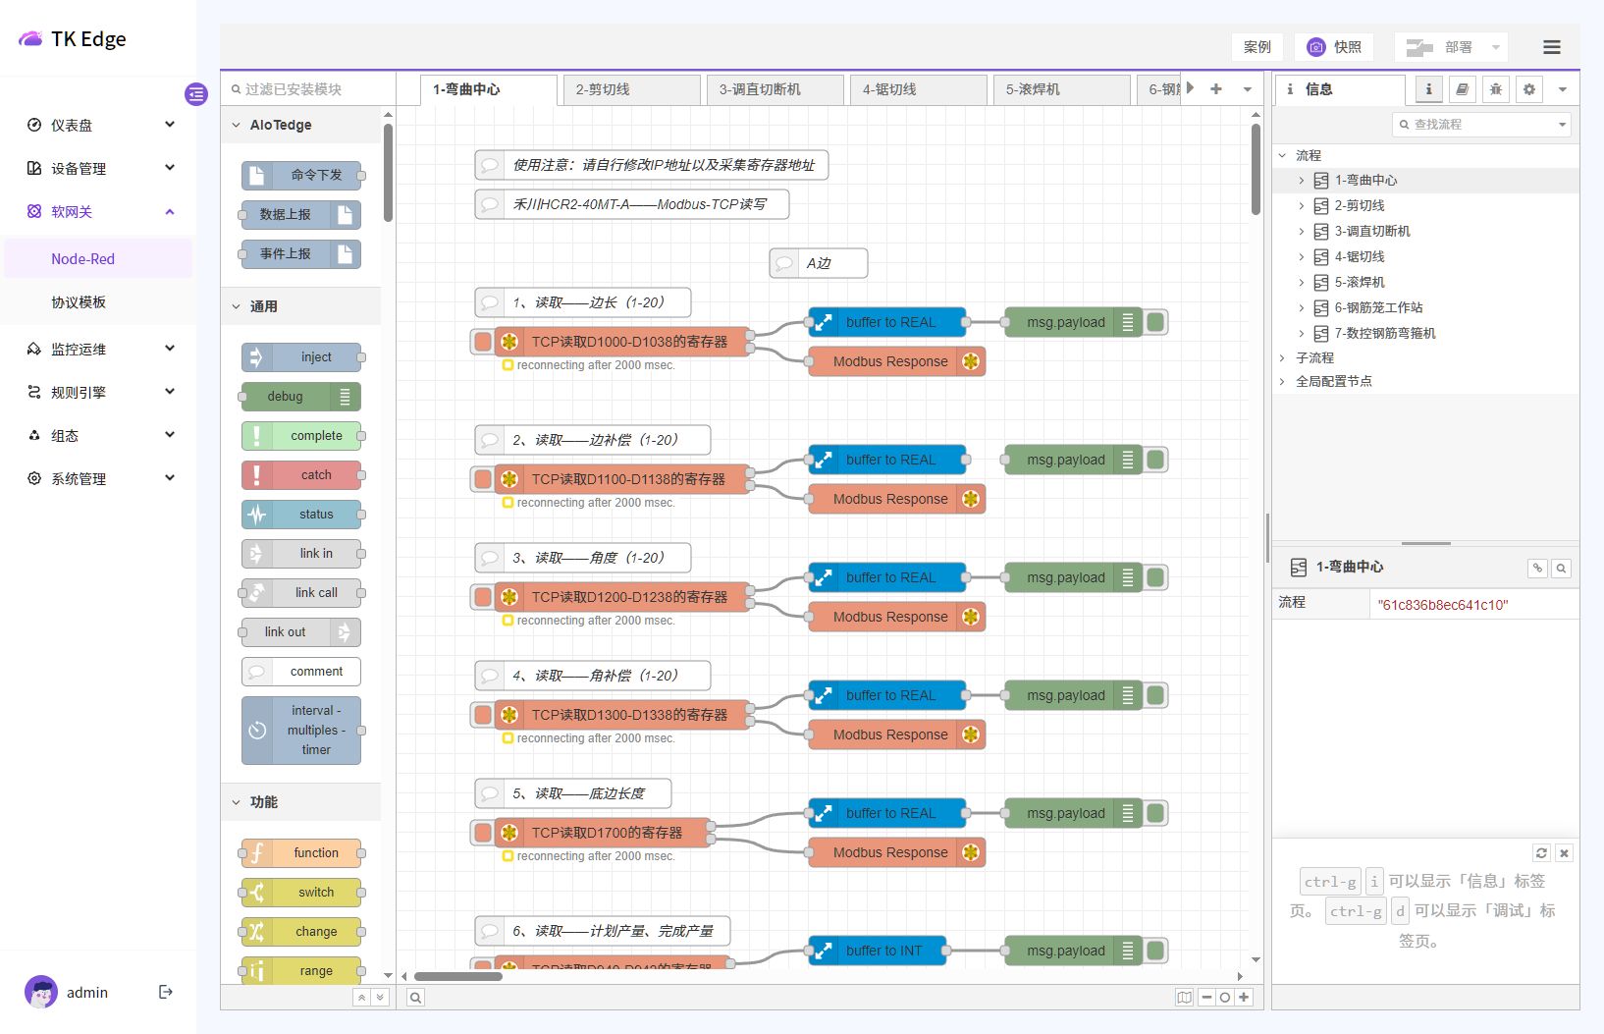Toggle the navigator map icon

click(x=1185, y=998)
